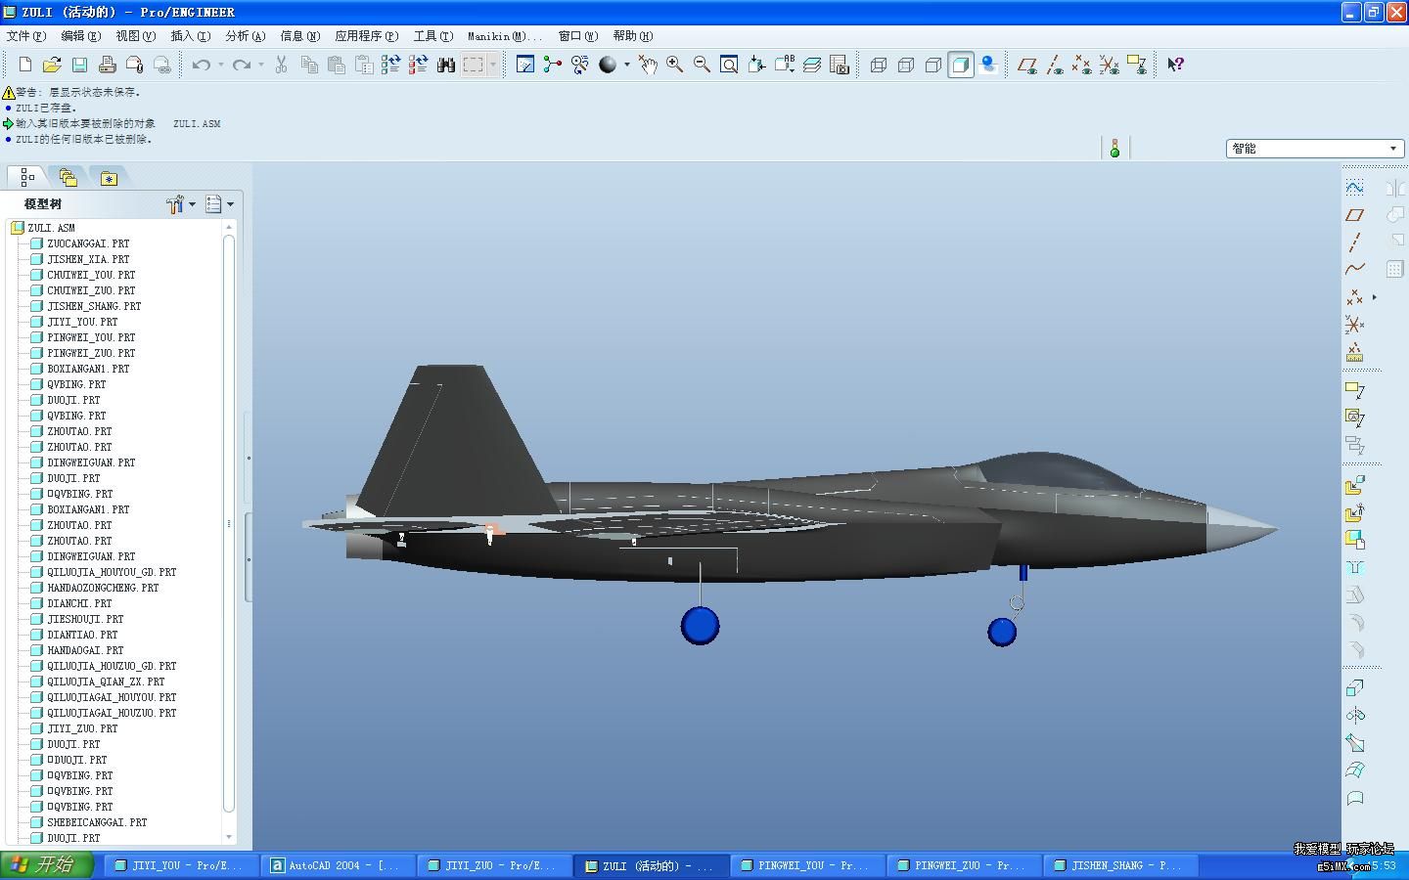Image resolution: width=1409 pixels, height=880 pixels.
Task: Click the Open file folder icon
Action: (x=52, y=65)
